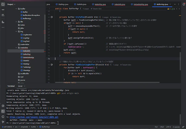Collapse the buffer folder
Viewport: 186px width, 129px height.
point(16,9)
